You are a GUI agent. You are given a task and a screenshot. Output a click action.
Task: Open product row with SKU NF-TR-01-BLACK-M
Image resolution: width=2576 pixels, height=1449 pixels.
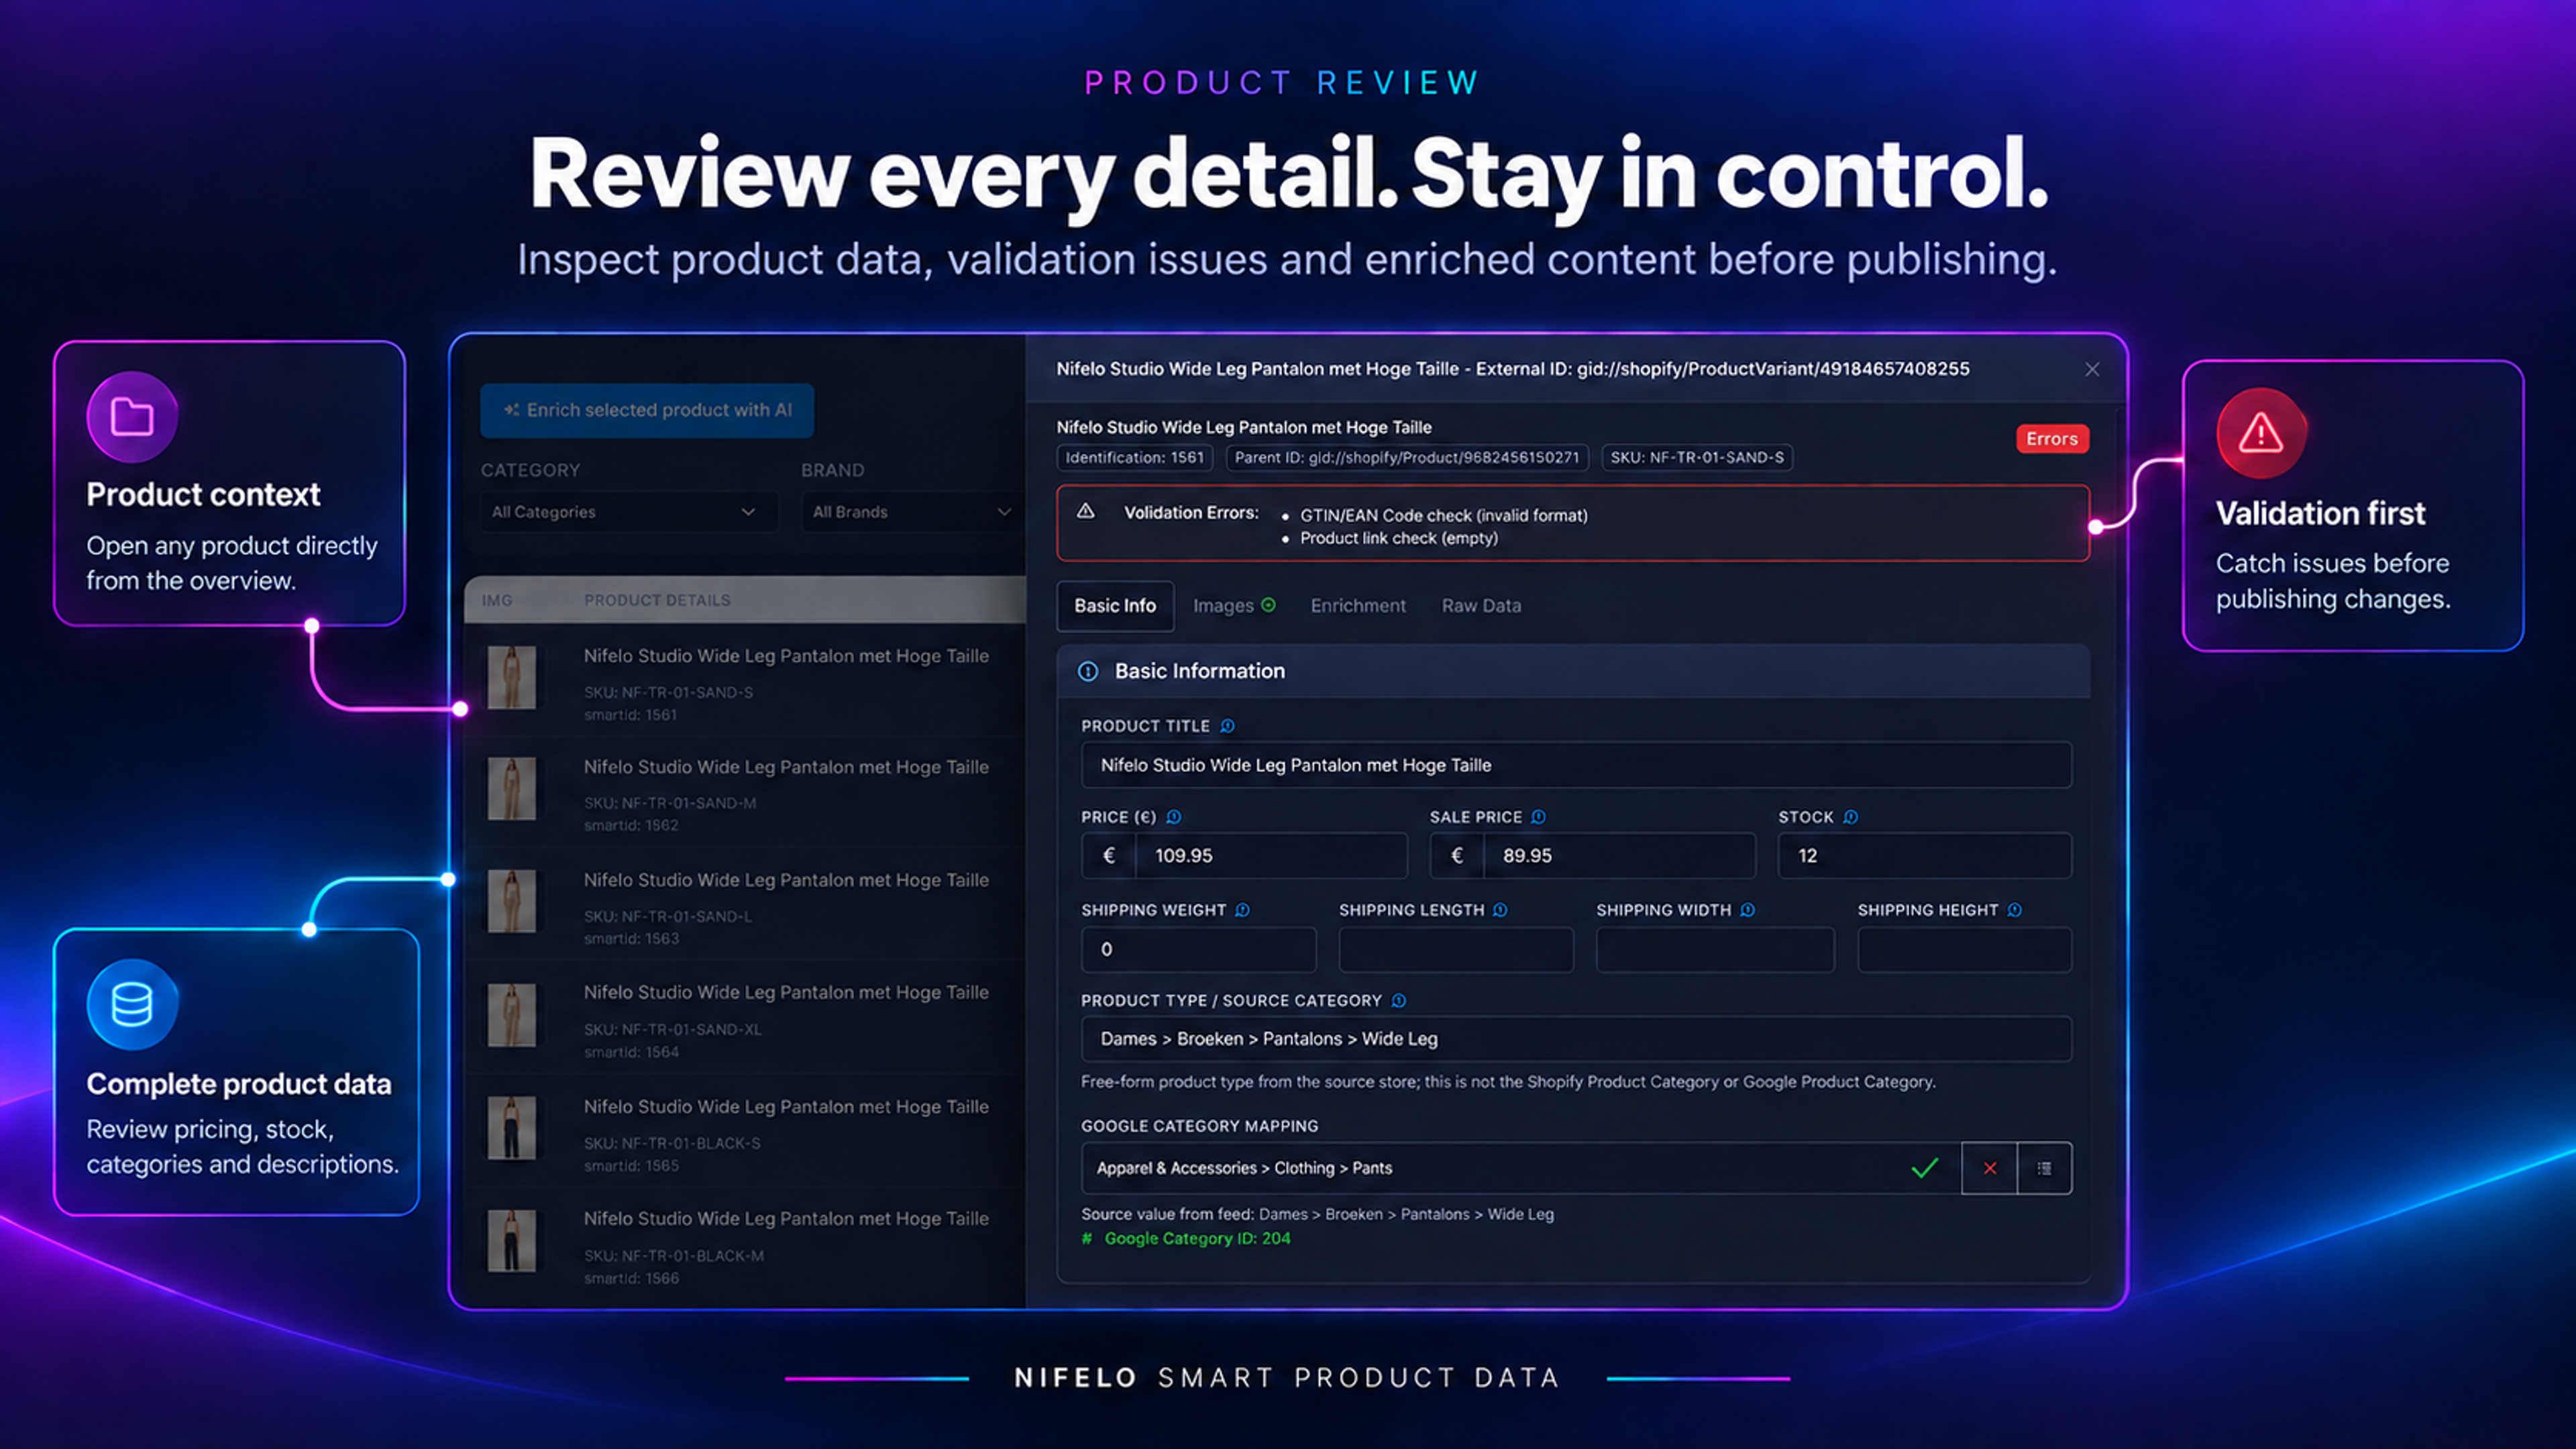tap(746, 1246)
